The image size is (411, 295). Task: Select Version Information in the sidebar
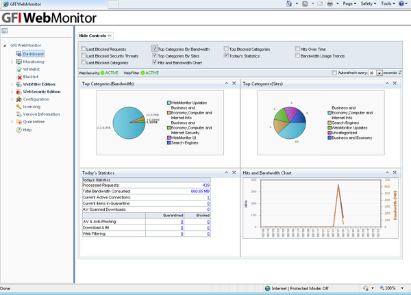(41, 114)
